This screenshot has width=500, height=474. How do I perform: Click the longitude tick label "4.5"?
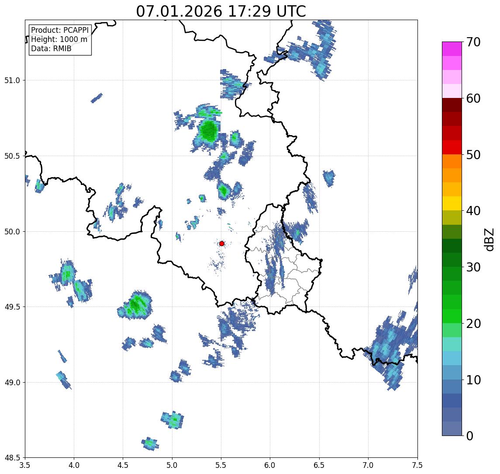[x=123, y=465]
